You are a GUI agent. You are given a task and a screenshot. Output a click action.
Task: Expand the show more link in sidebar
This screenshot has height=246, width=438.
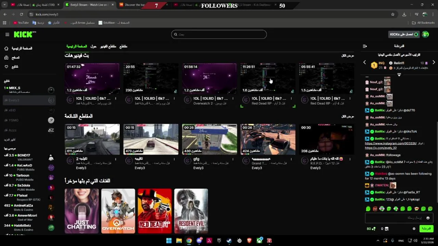point(10,140)
